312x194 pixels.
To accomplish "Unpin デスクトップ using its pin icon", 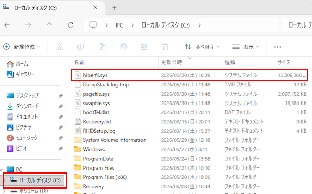I will 61,96.
